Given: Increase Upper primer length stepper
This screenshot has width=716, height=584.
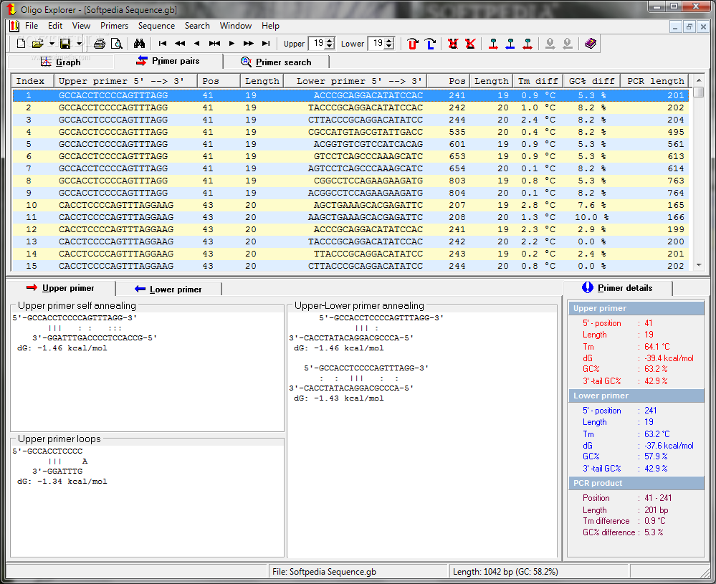Looking at the screenshot, I should 330,40.
